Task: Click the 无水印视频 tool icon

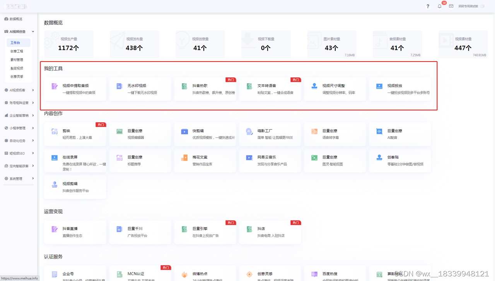Action: pyautogui.click(x=119, y=86)
